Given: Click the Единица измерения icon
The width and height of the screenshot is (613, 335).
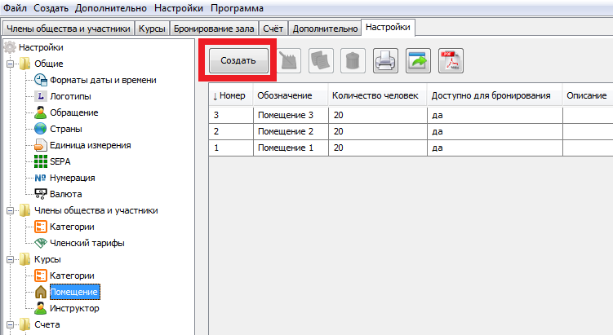Looking at the screenshot, I should [x=41, y=145].
